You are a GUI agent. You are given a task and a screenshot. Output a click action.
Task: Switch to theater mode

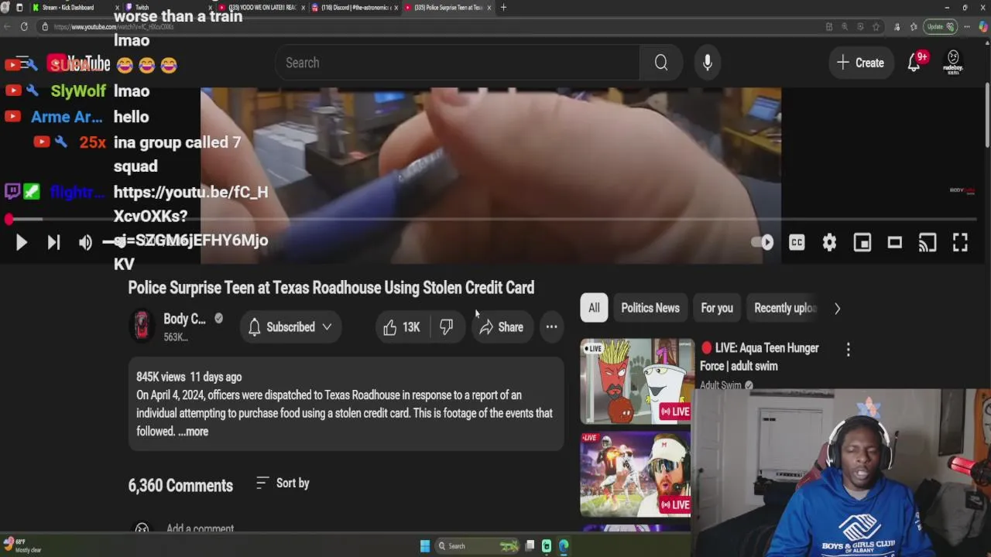[894, 243]
